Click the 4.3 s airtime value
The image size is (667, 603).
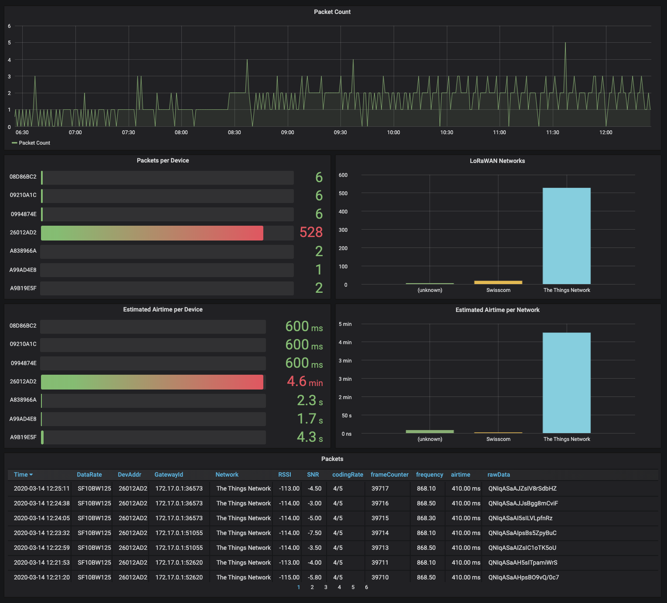(x=310, y=437)
